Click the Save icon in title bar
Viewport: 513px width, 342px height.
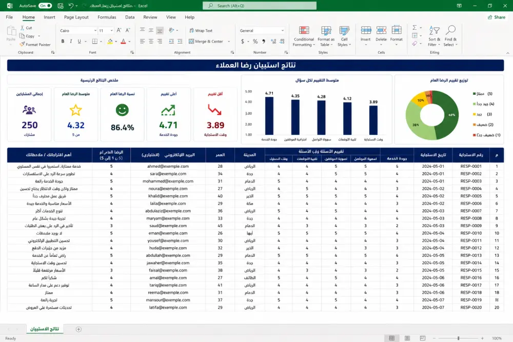click(61, 6)
